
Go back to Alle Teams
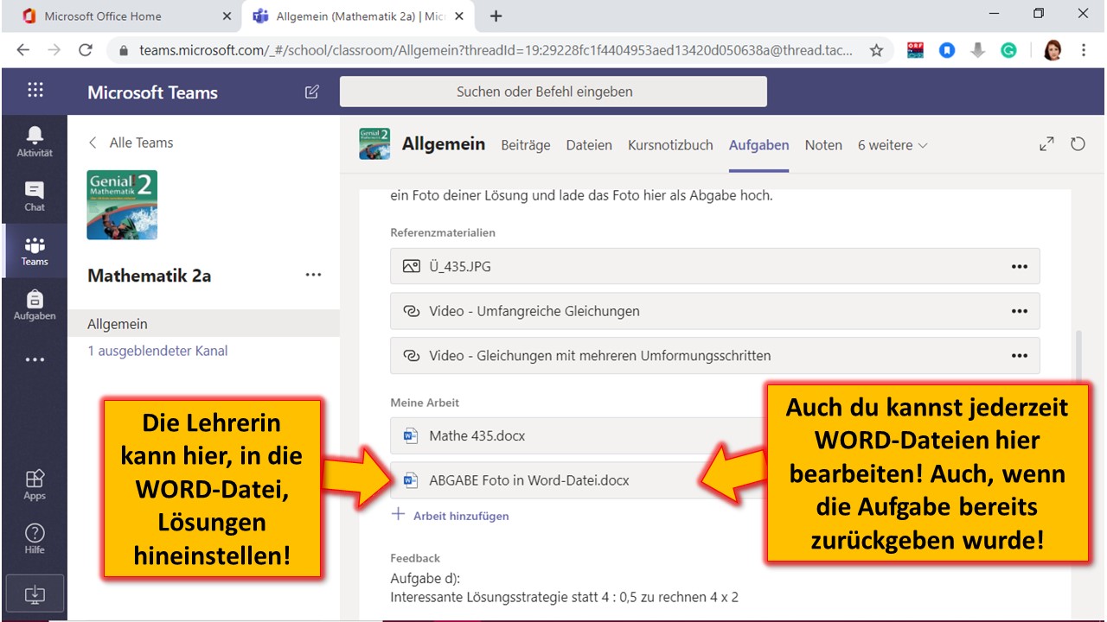click(x=131, y=143)
